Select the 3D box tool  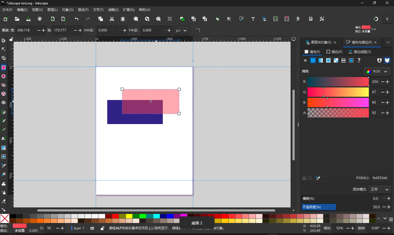click(4, 94)
